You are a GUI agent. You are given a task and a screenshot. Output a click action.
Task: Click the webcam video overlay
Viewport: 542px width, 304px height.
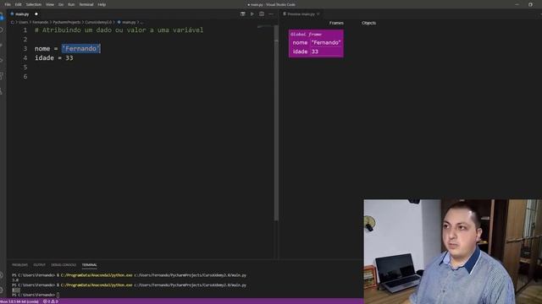point(452,252)
